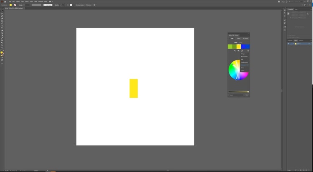Select the Type tool
This screenshot has height=172, width=313.
(2, 26)
